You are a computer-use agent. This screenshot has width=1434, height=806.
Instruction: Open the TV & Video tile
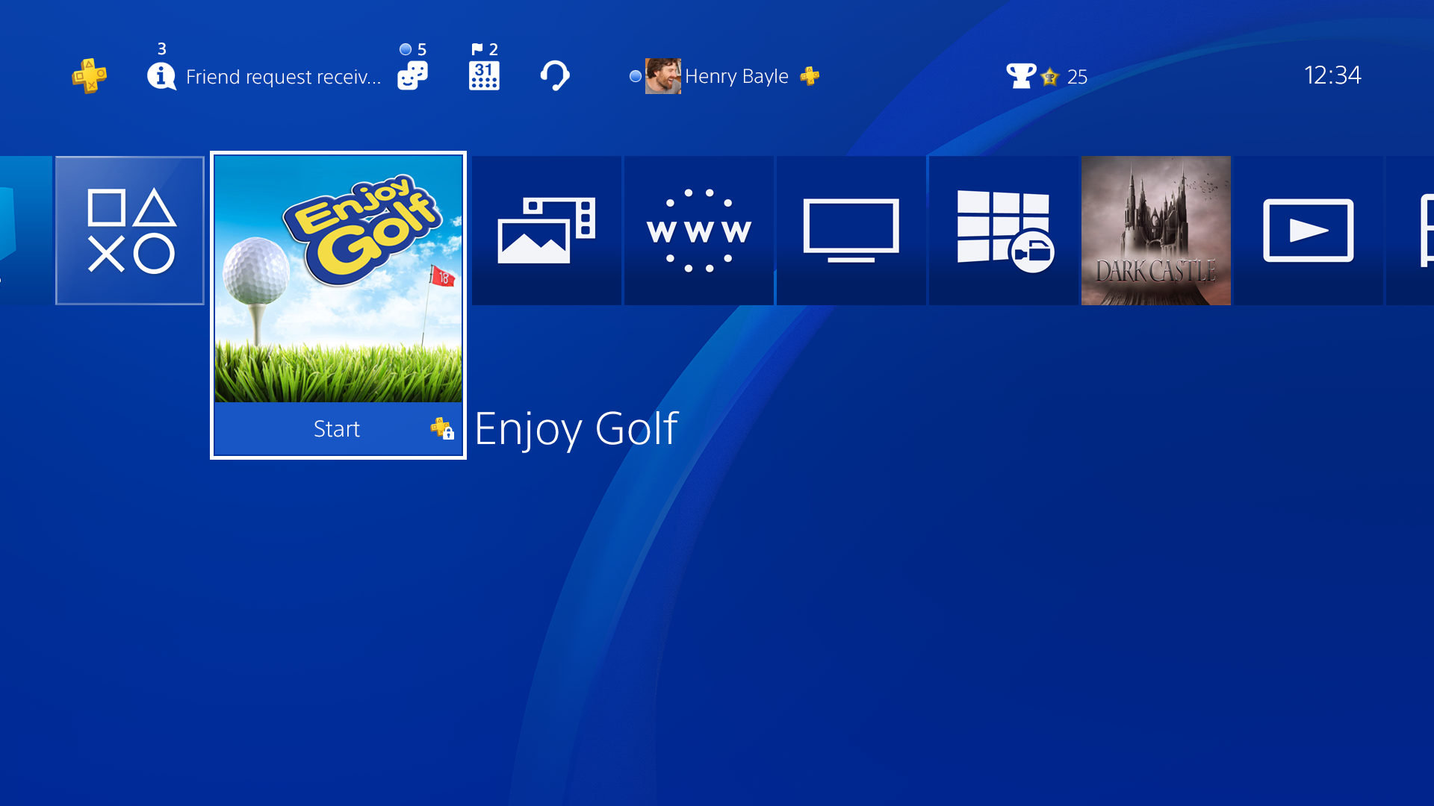point(851,230)
